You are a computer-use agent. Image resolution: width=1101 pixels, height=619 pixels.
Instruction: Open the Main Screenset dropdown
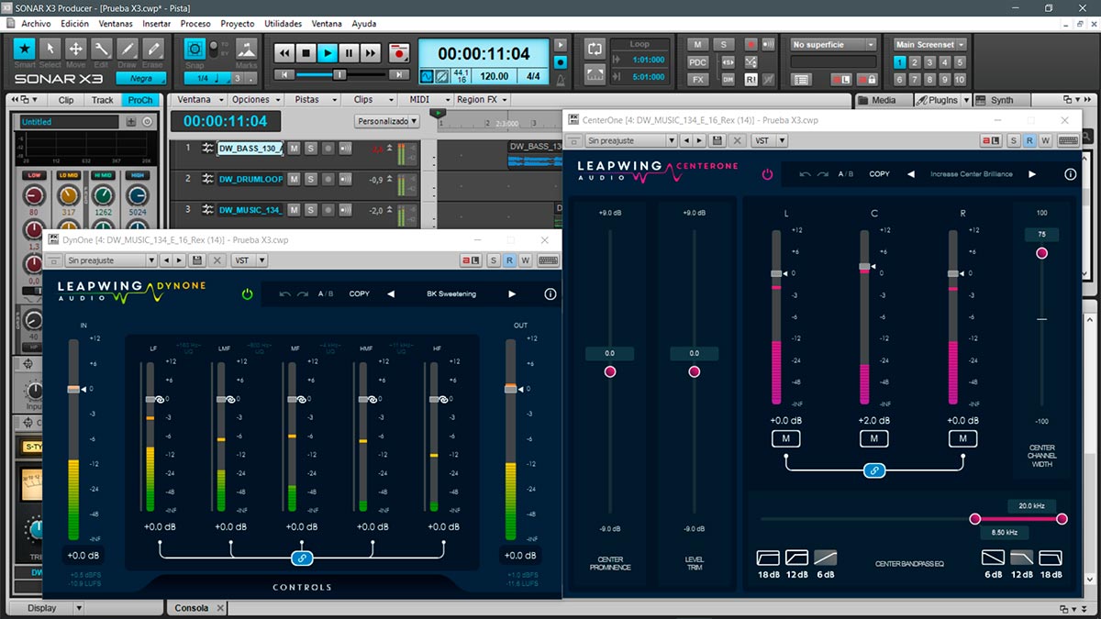click(x=930, y=44)
